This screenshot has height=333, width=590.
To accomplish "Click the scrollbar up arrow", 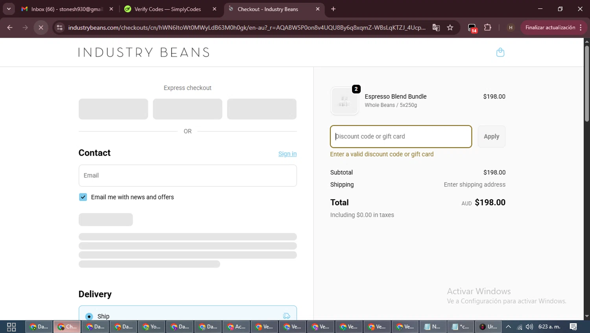I will (586, 41).
